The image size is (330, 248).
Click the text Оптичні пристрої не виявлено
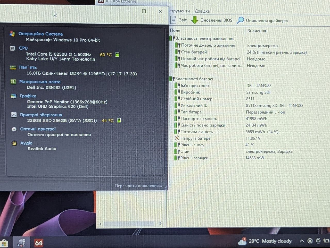point(59,135)
